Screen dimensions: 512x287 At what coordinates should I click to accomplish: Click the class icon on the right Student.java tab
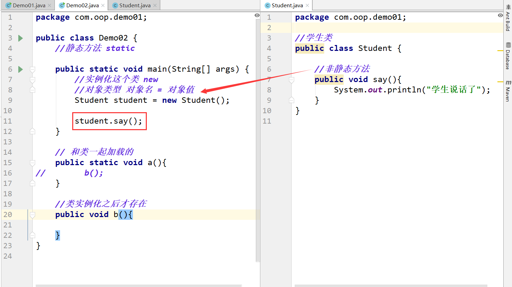pyautogui.click(x=267, y=5)
